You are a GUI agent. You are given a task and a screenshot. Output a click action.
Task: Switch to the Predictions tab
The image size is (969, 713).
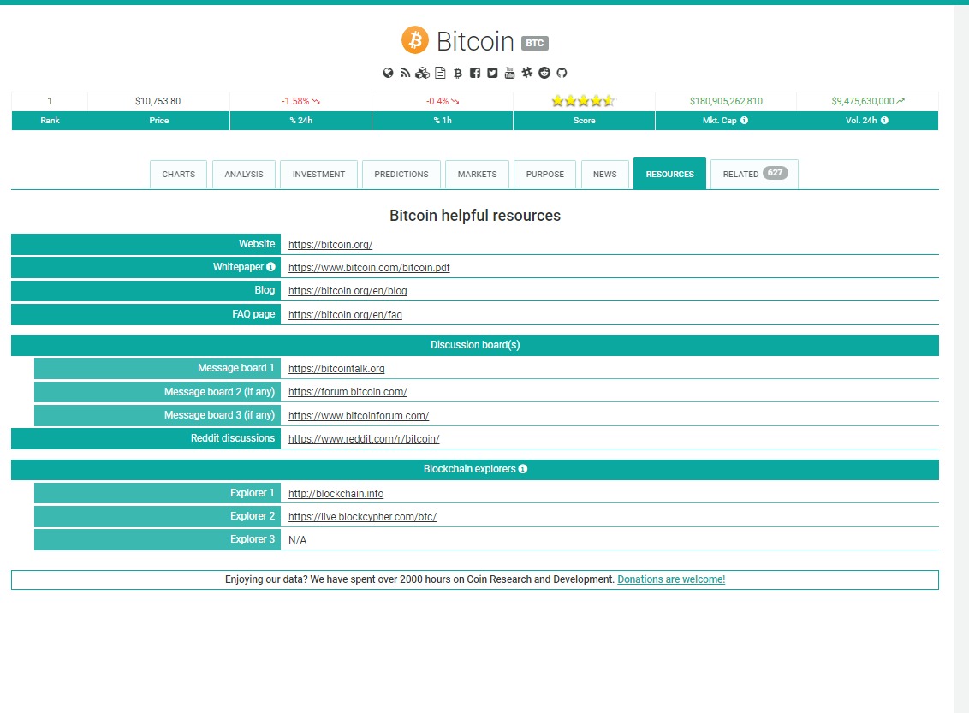[x=401, y=175]
